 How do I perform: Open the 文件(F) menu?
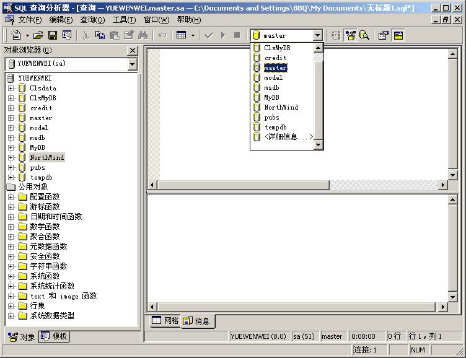[30, 20]
